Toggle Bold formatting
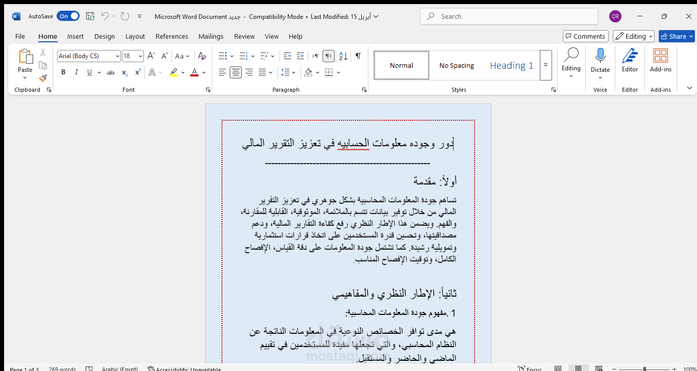Screen dimensions: 697x371 [63, 72]
